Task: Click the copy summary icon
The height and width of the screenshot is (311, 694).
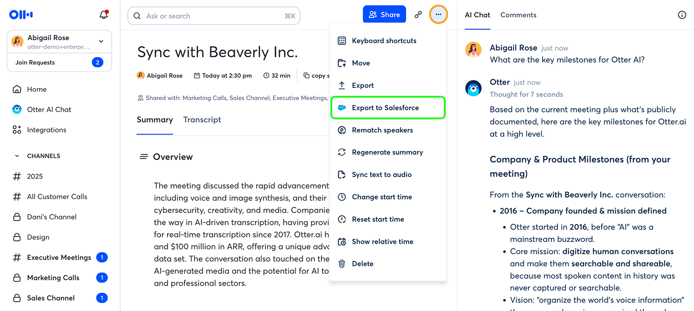Action: point(306,76)
